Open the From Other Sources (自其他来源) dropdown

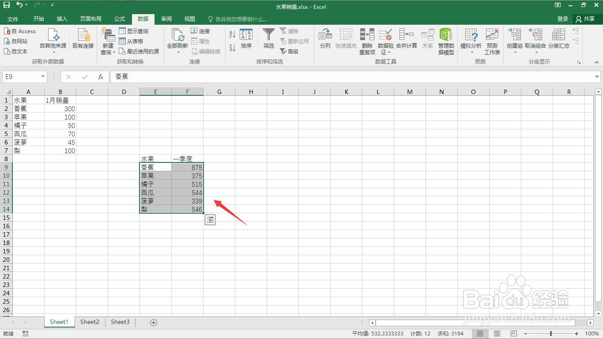[x=53, y=41]
